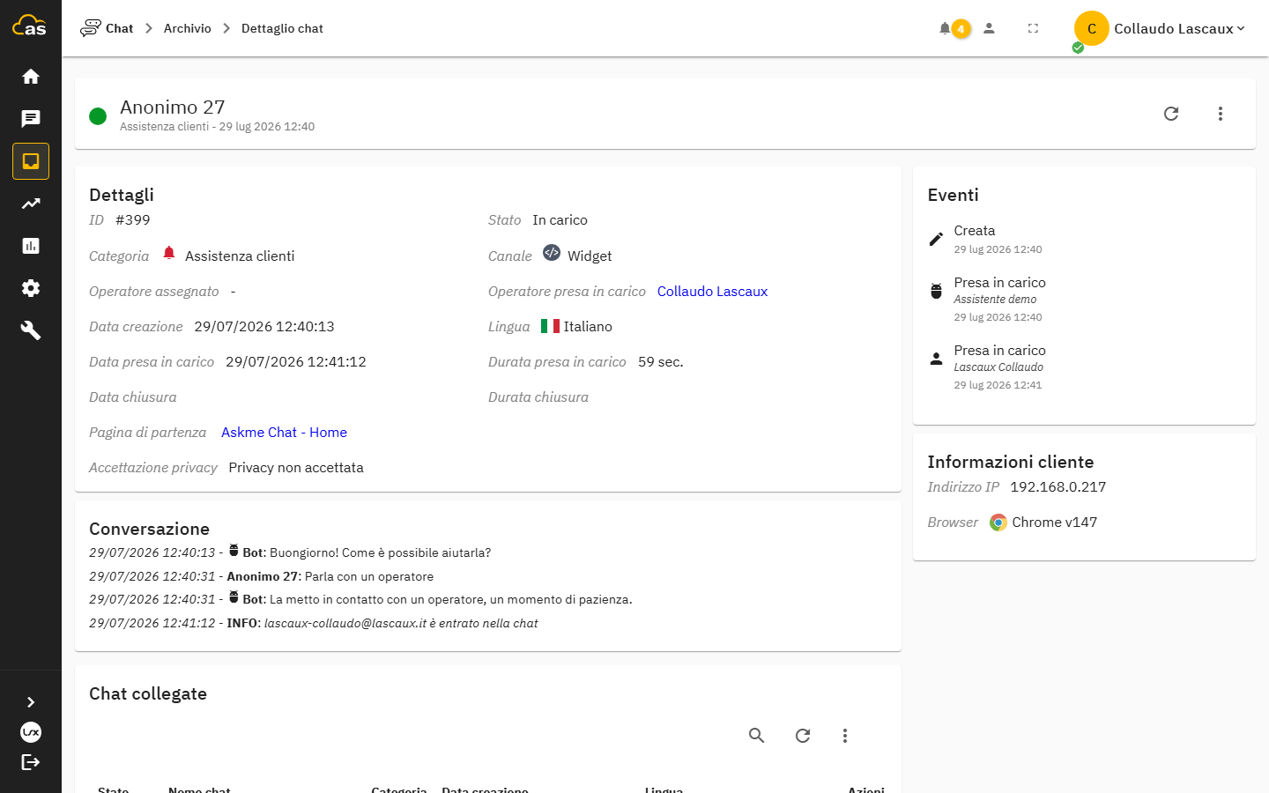Click the INFO entrato nella chat line
This screenshot has height=793, width=1269.
pos(313,623)
